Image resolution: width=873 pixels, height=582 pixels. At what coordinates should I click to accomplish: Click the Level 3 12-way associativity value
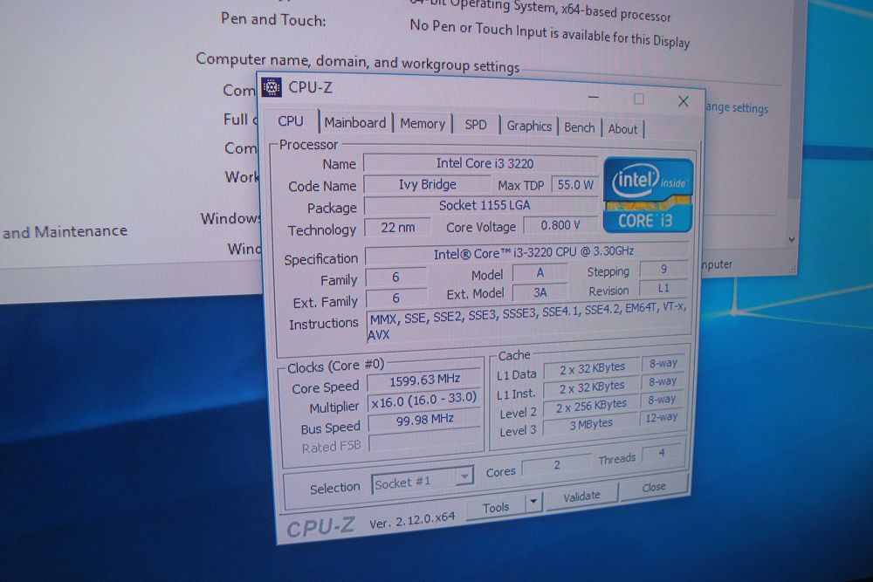(662, 417)
